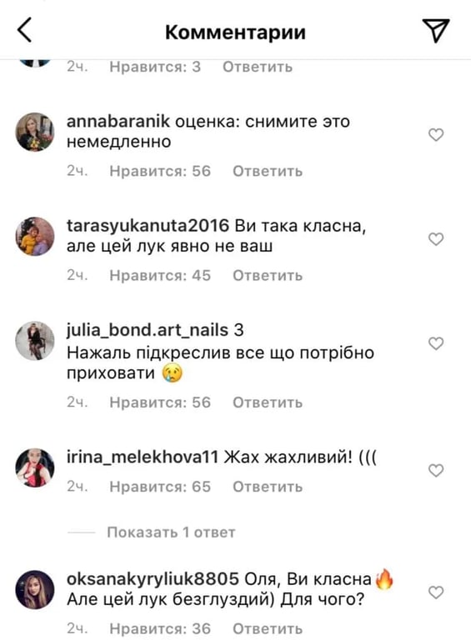Tap heart beside oksanakyryliuk8805's comment
471x640 pixels.
pyautogui.click(x=436, y=592)
